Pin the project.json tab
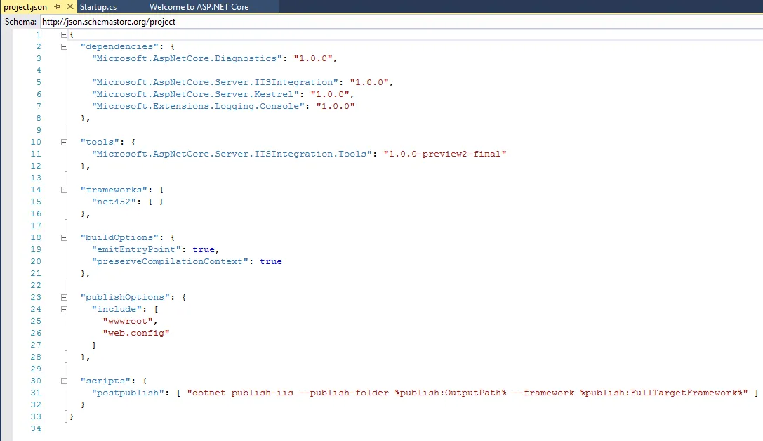This screenshot has height=441, width=763. click(x=58, y=7)
